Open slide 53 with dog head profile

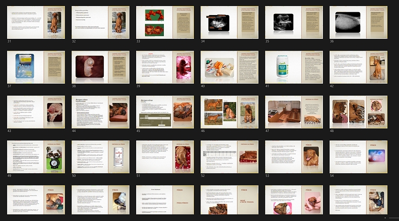pos(294,156)
